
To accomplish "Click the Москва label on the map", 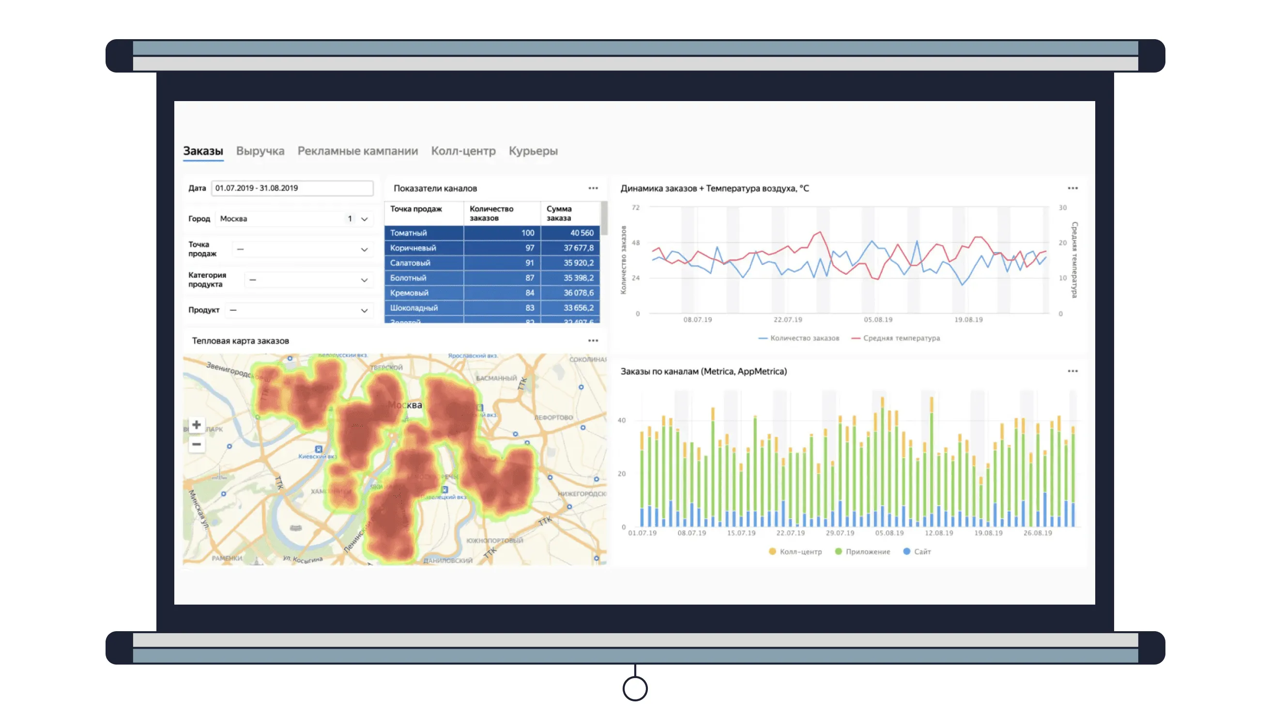I will (x=405, y=405).
